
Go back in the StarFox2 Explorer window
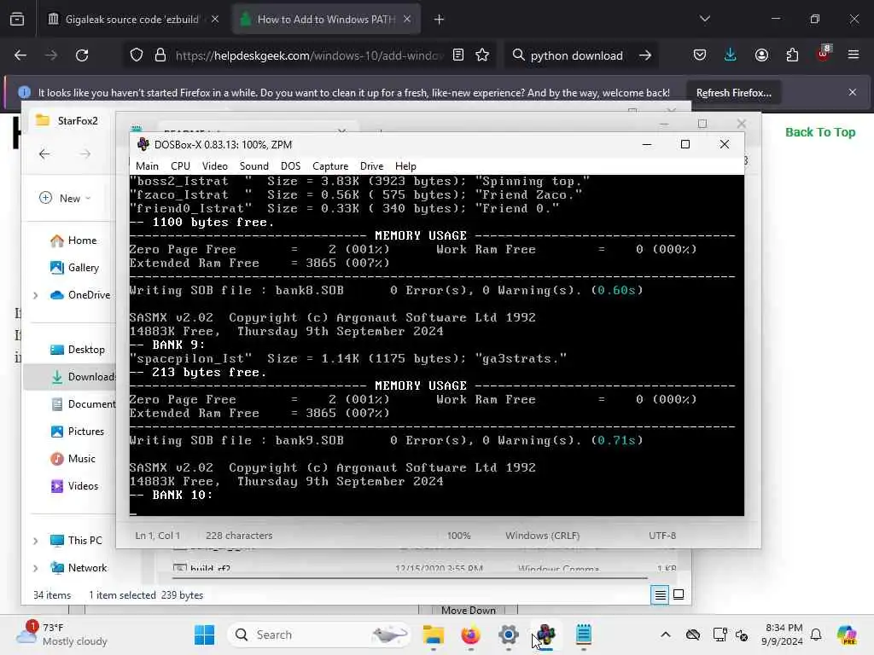coord(44,154)
